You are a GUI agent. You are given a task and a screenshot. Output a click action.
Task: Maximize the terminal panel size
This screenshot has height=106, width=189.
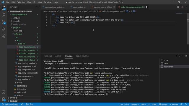point(183,56)
